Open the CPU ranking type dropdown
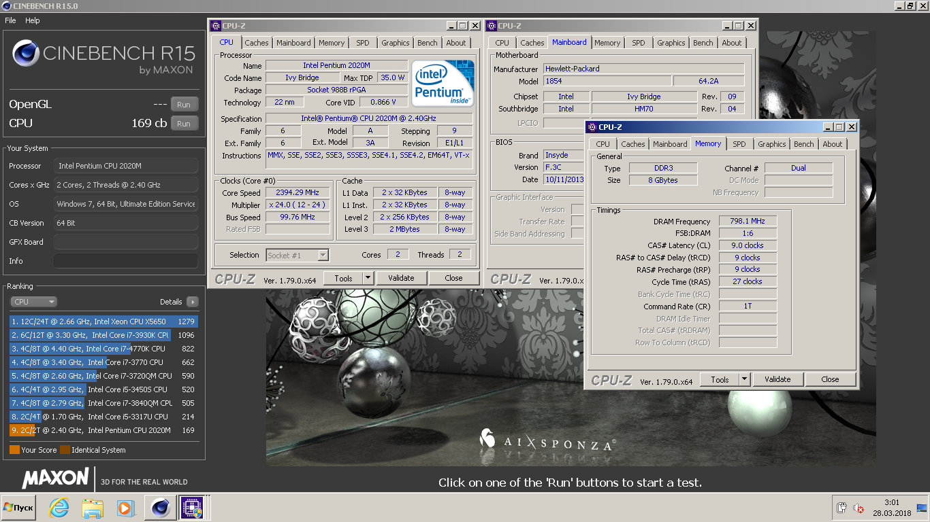The width and height of the screenshot is (930, 522). tap(33, 302)
